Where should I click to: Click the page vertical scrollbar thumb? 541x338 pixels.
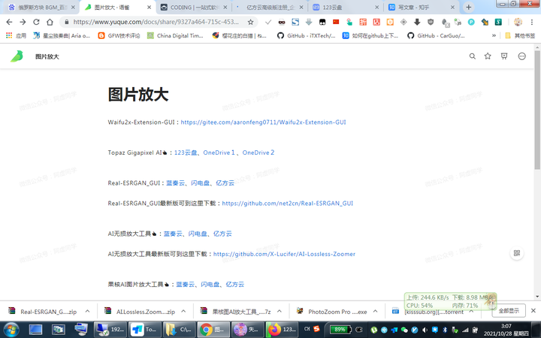point(537,110)
